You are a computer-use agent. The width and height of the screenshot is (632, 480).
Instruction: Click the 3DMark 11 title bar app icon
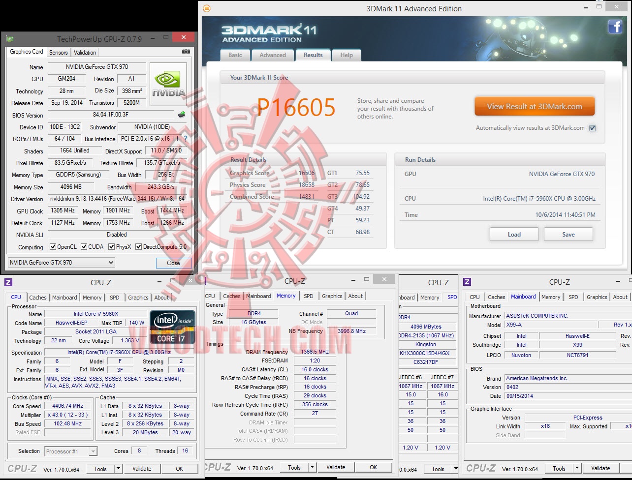click(x=207, y=8)
